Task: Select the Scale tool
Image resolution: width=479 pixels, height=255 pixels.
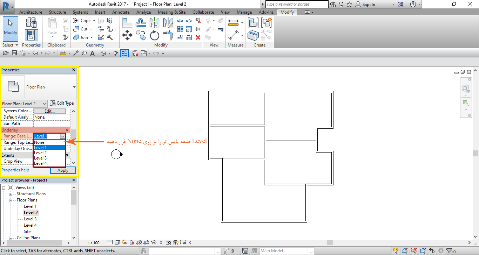Action: pos(189,29)
